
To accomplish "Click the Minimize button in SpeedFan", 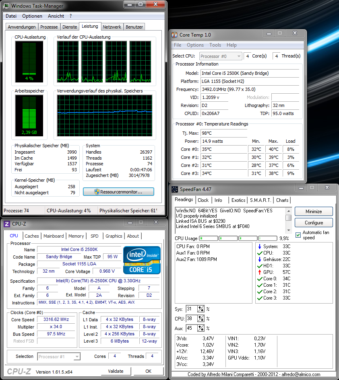I will click(314, 212).
